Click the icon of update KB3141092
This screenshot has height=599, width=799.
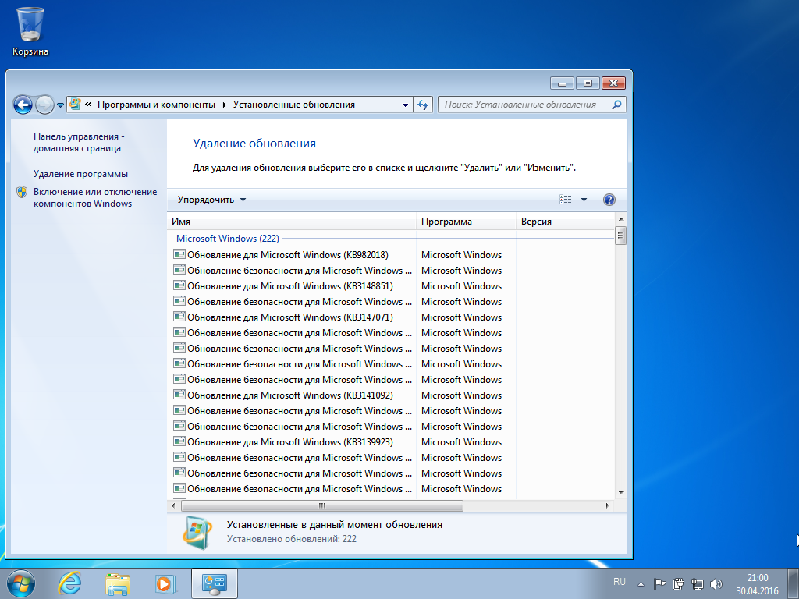[179, 395]
